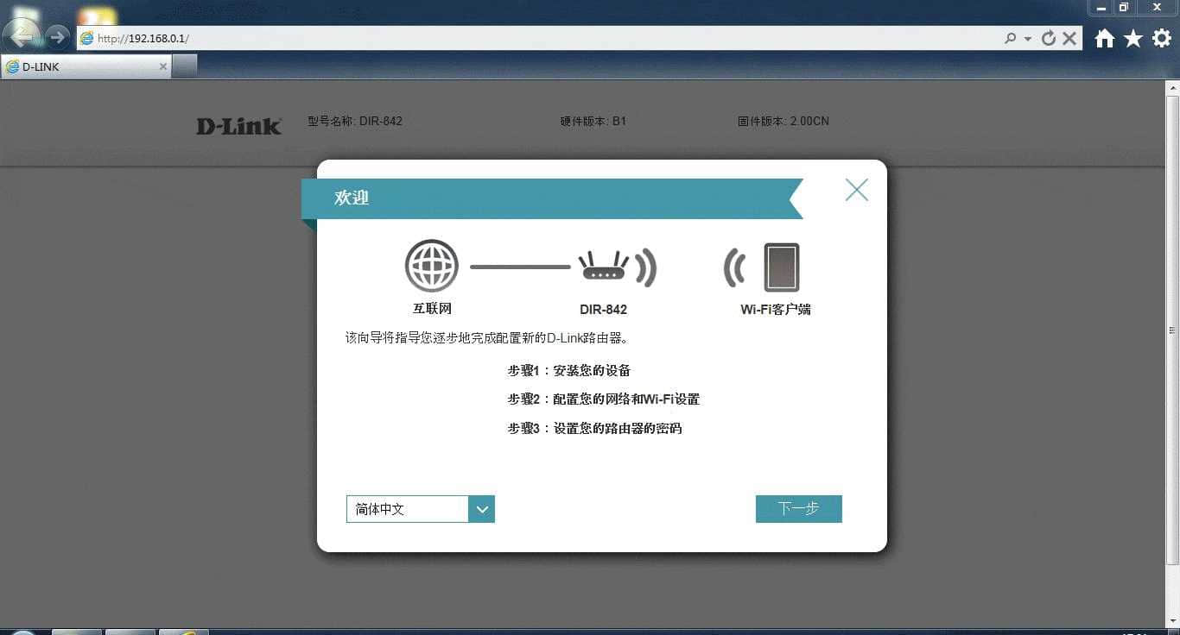Click the browser Back arrow button
Screen dimensions: 1180x635
point(22,36)
